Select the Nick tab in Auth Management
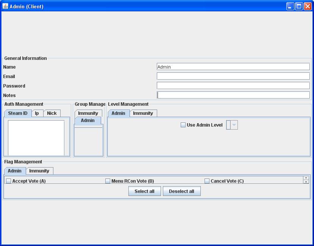 [52, 113]
